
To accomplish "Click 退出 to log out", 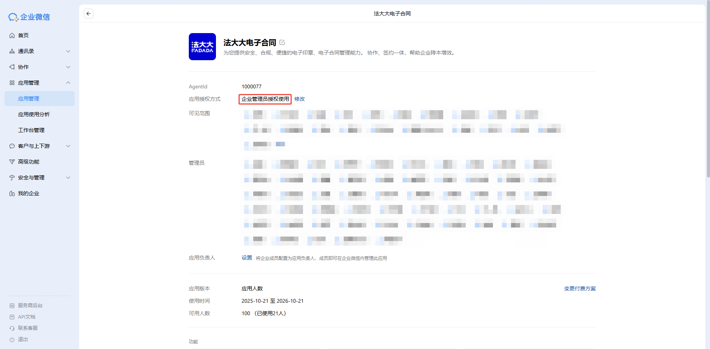I will point(23,340).
